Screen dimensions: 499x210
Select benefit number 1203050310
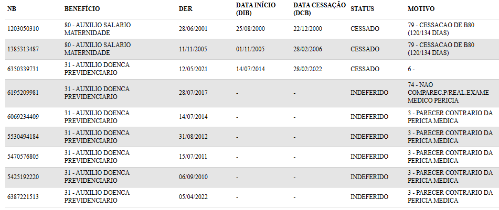(x=23, y=29)
